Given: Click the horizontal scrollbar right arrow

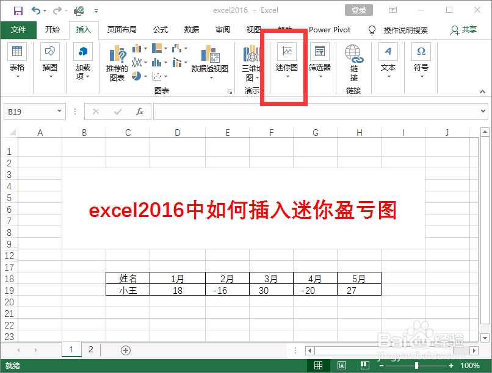Looking at the screenshot, I should pyautogui.click(x=474, y=350).
